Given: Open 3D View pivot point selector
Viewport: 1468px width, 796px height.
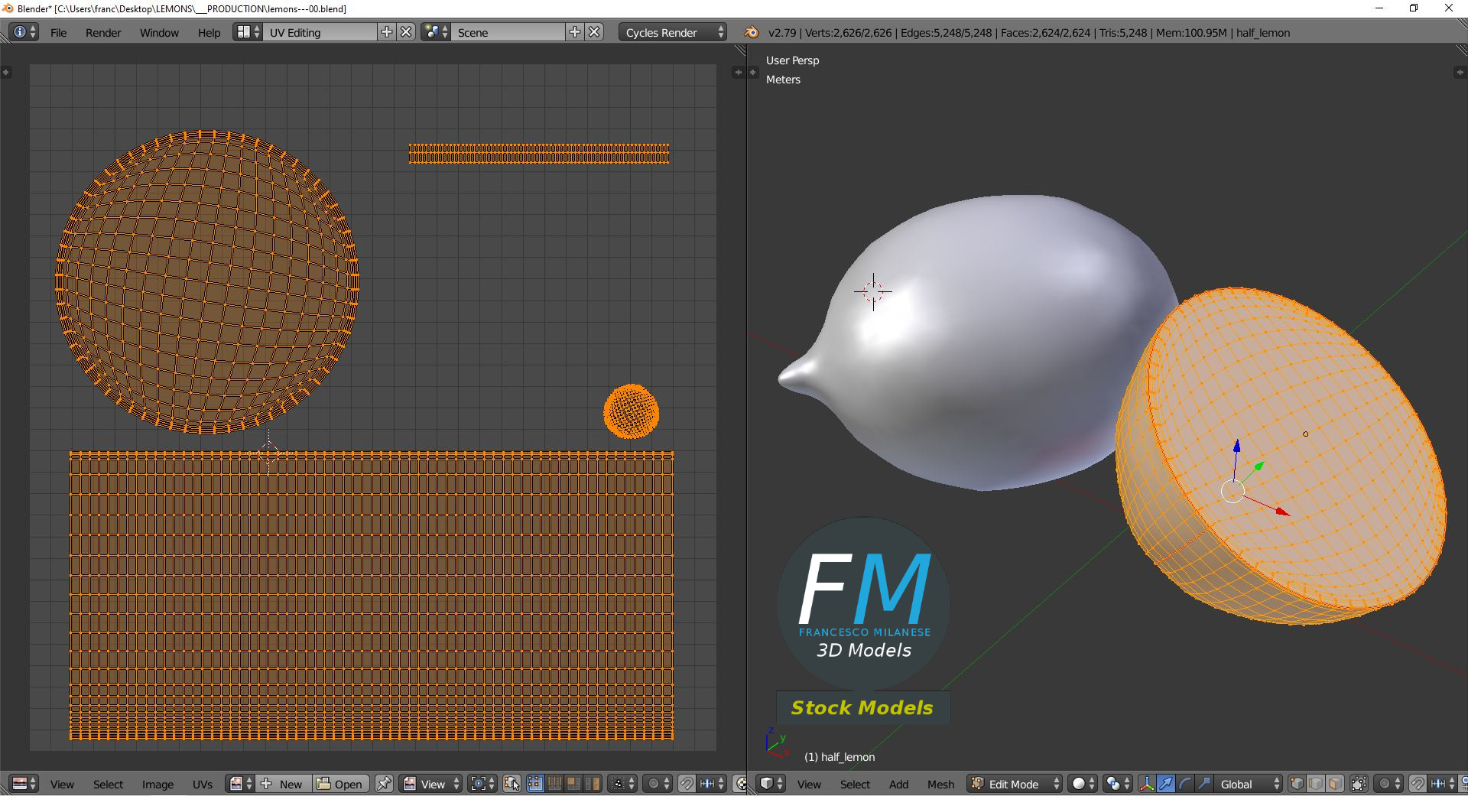Looking at the screenshot, I should pos(1119,784).
